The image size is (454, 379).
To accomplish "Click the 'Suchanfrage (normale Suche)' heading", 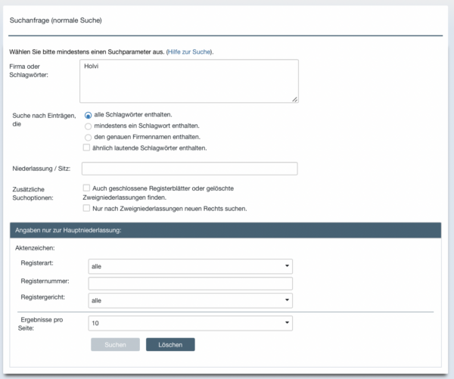I will pyautogui.click(x=55, y=20).
